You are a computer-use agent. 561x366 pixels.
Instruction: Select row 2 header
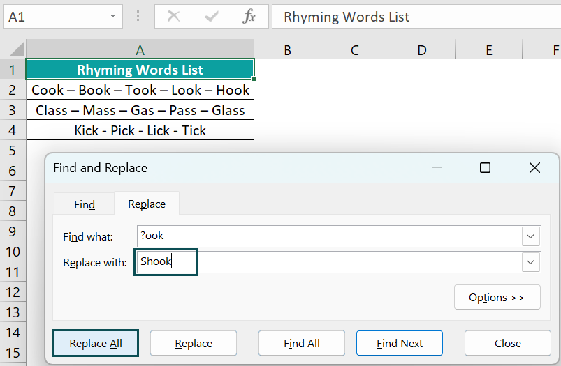tap(13, 90)
